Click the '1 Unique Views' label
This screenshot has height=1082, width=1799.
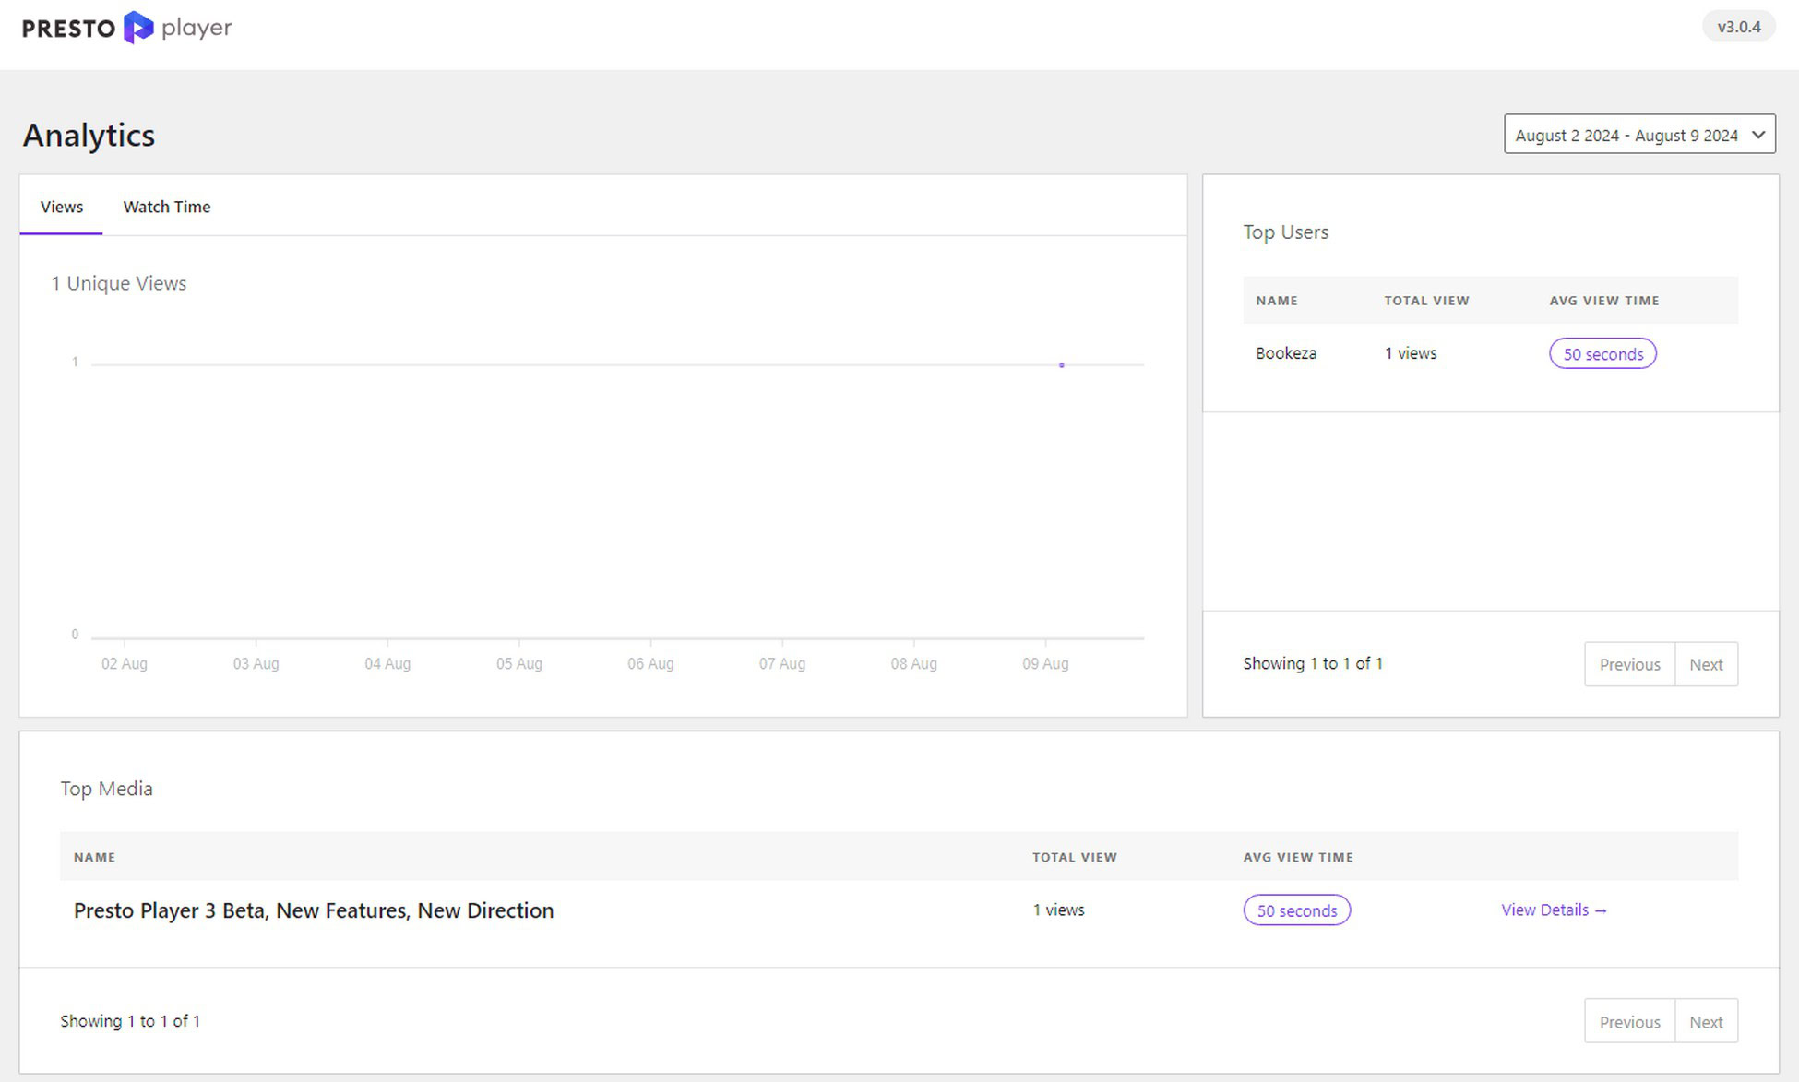click(119, 283)
